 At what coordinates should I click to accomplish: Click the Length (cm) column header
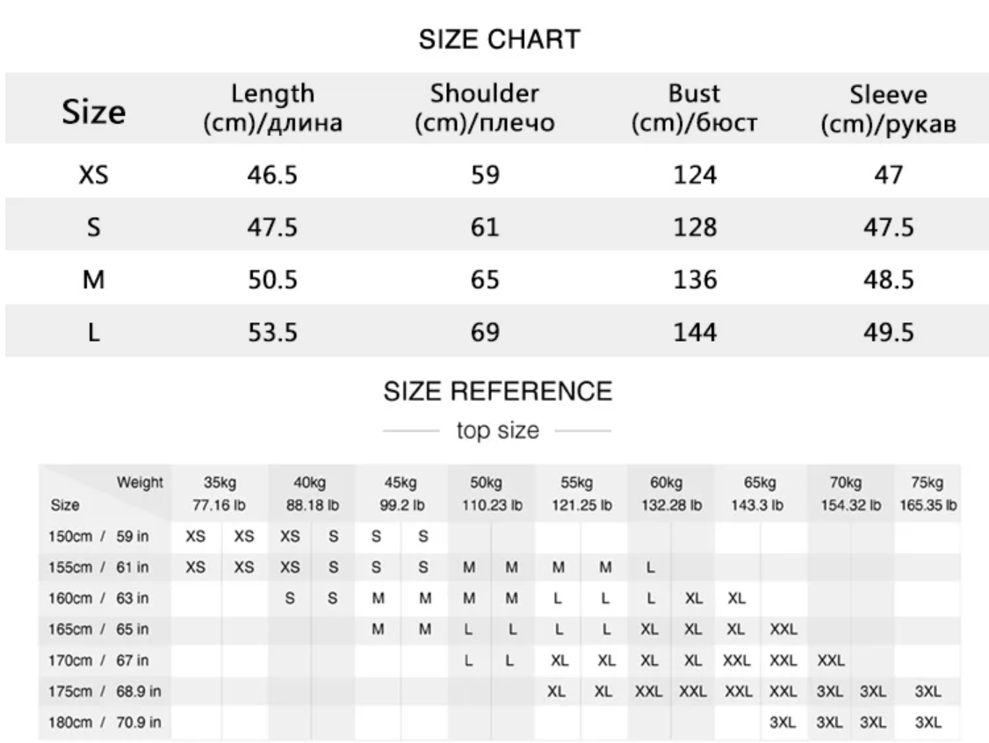pos(272,108)
